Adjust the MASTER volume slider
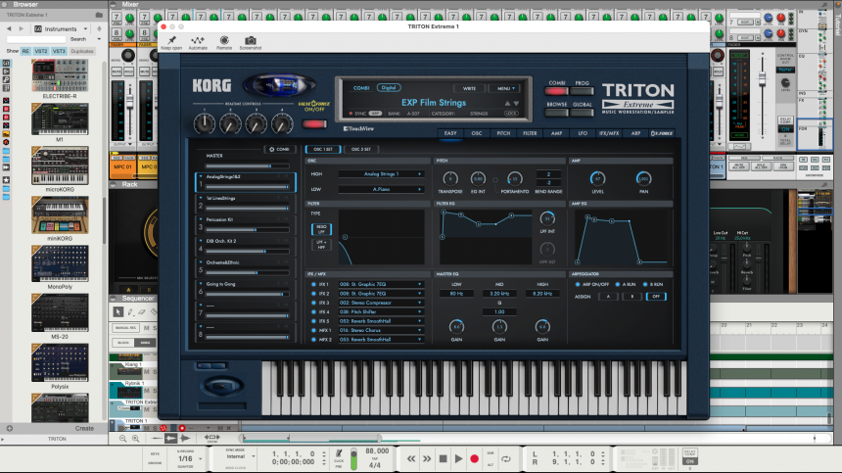Screen dimensions: 842x473 pos(247,166)
